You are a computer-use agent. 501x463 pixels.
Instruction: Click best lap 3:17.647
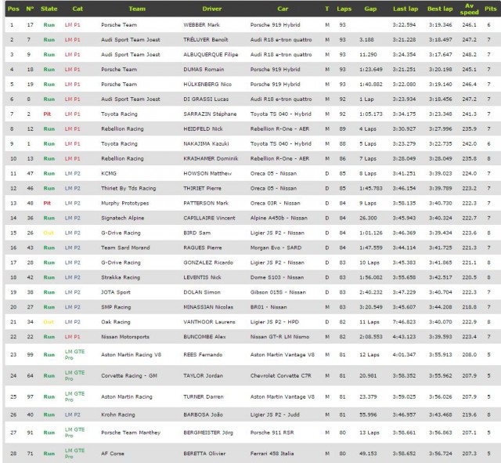click(440, 54)
